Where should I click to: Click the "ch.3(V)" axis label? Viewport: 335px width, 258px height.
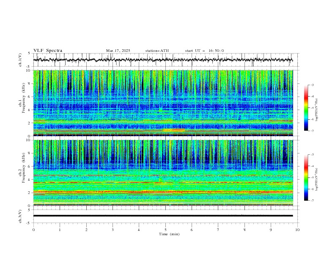[20, 216]
